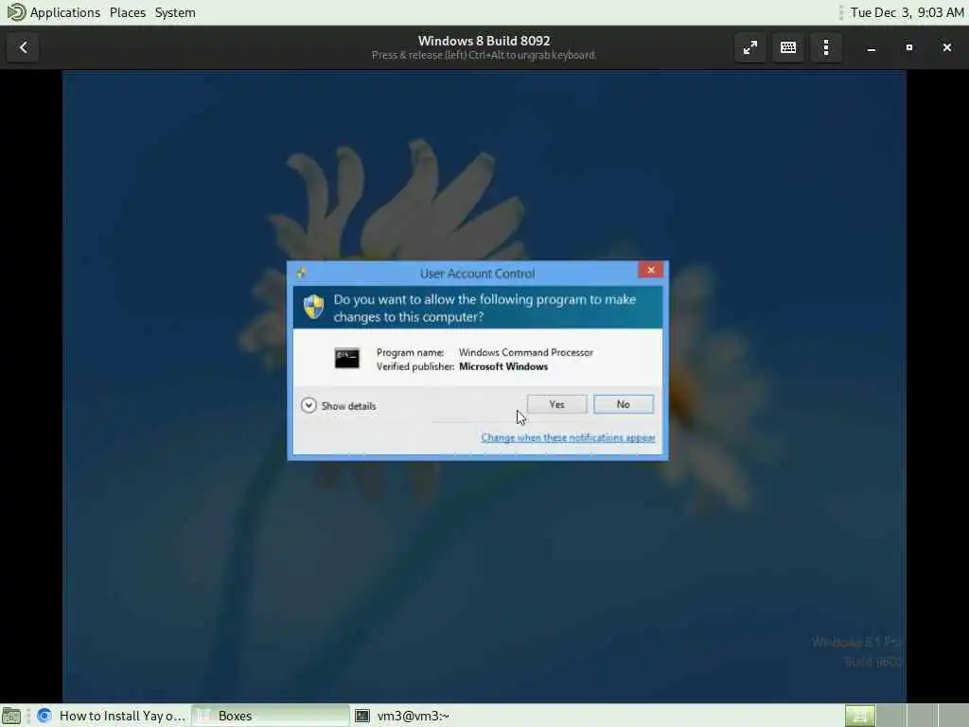Click 'Microsoft Windows' verified publisher text
This screenshot has width=969, height=727.
coord(503,366)
